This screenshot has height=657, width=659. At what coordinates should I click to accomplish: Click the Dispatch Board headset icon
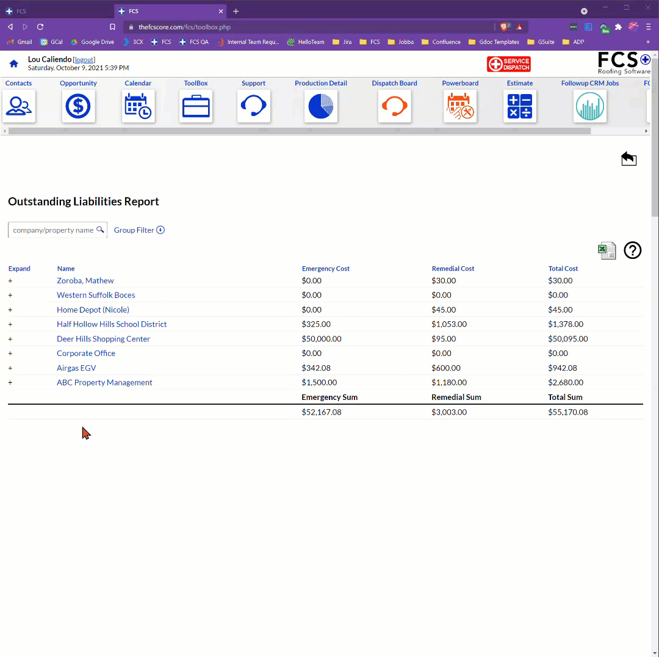coord(394,106)
